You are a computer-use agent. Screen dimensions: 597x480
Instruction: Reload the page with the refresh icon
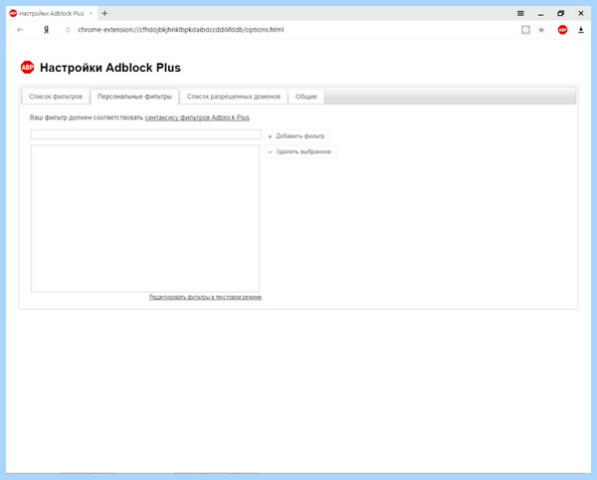click(x=68, y=30)
